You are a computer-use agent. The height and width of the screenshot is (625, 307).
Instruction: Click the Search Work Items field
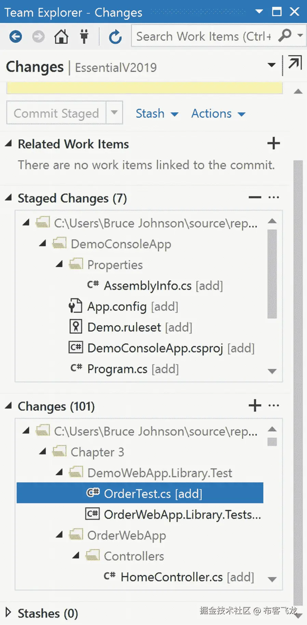pyautogui.click(x=204, y=36)
